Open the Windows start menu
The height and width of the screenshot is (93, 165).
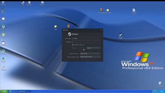[4, 91]
